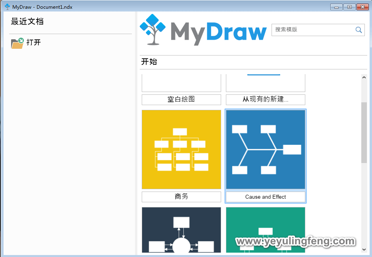372x257 pixels.
Task: Click the search magnifier icon
Action: tap(359, 30)
